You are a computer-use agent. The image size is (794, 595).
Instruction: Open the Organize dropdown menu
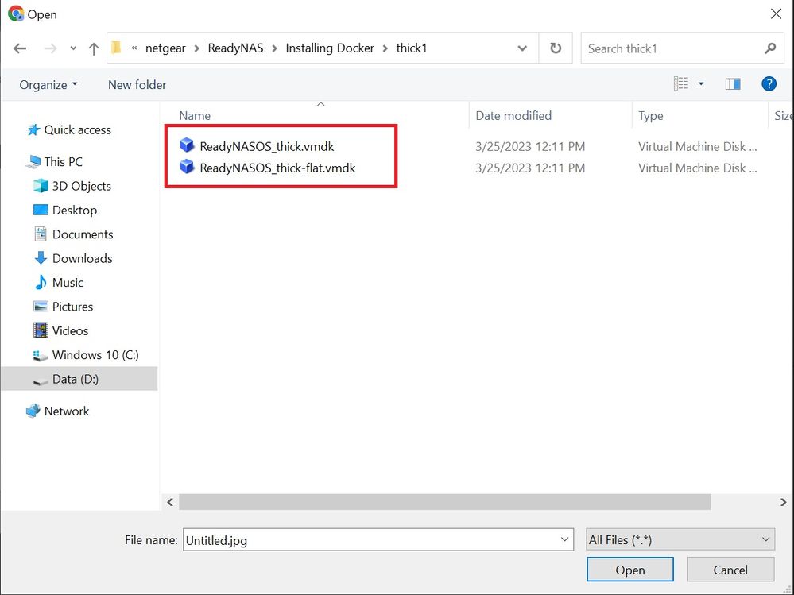[48, 84]
